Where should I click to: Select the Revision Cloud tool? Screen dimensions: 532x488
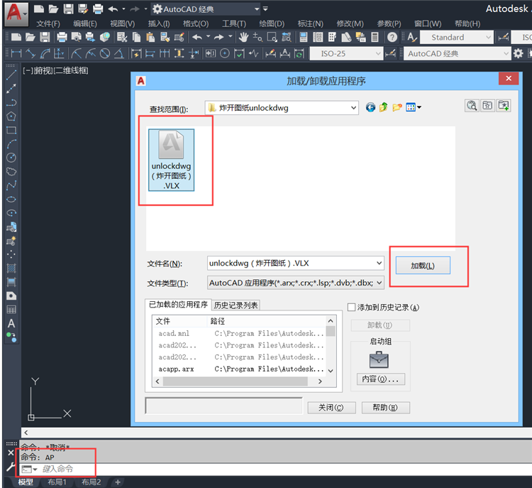click(11, 172)
